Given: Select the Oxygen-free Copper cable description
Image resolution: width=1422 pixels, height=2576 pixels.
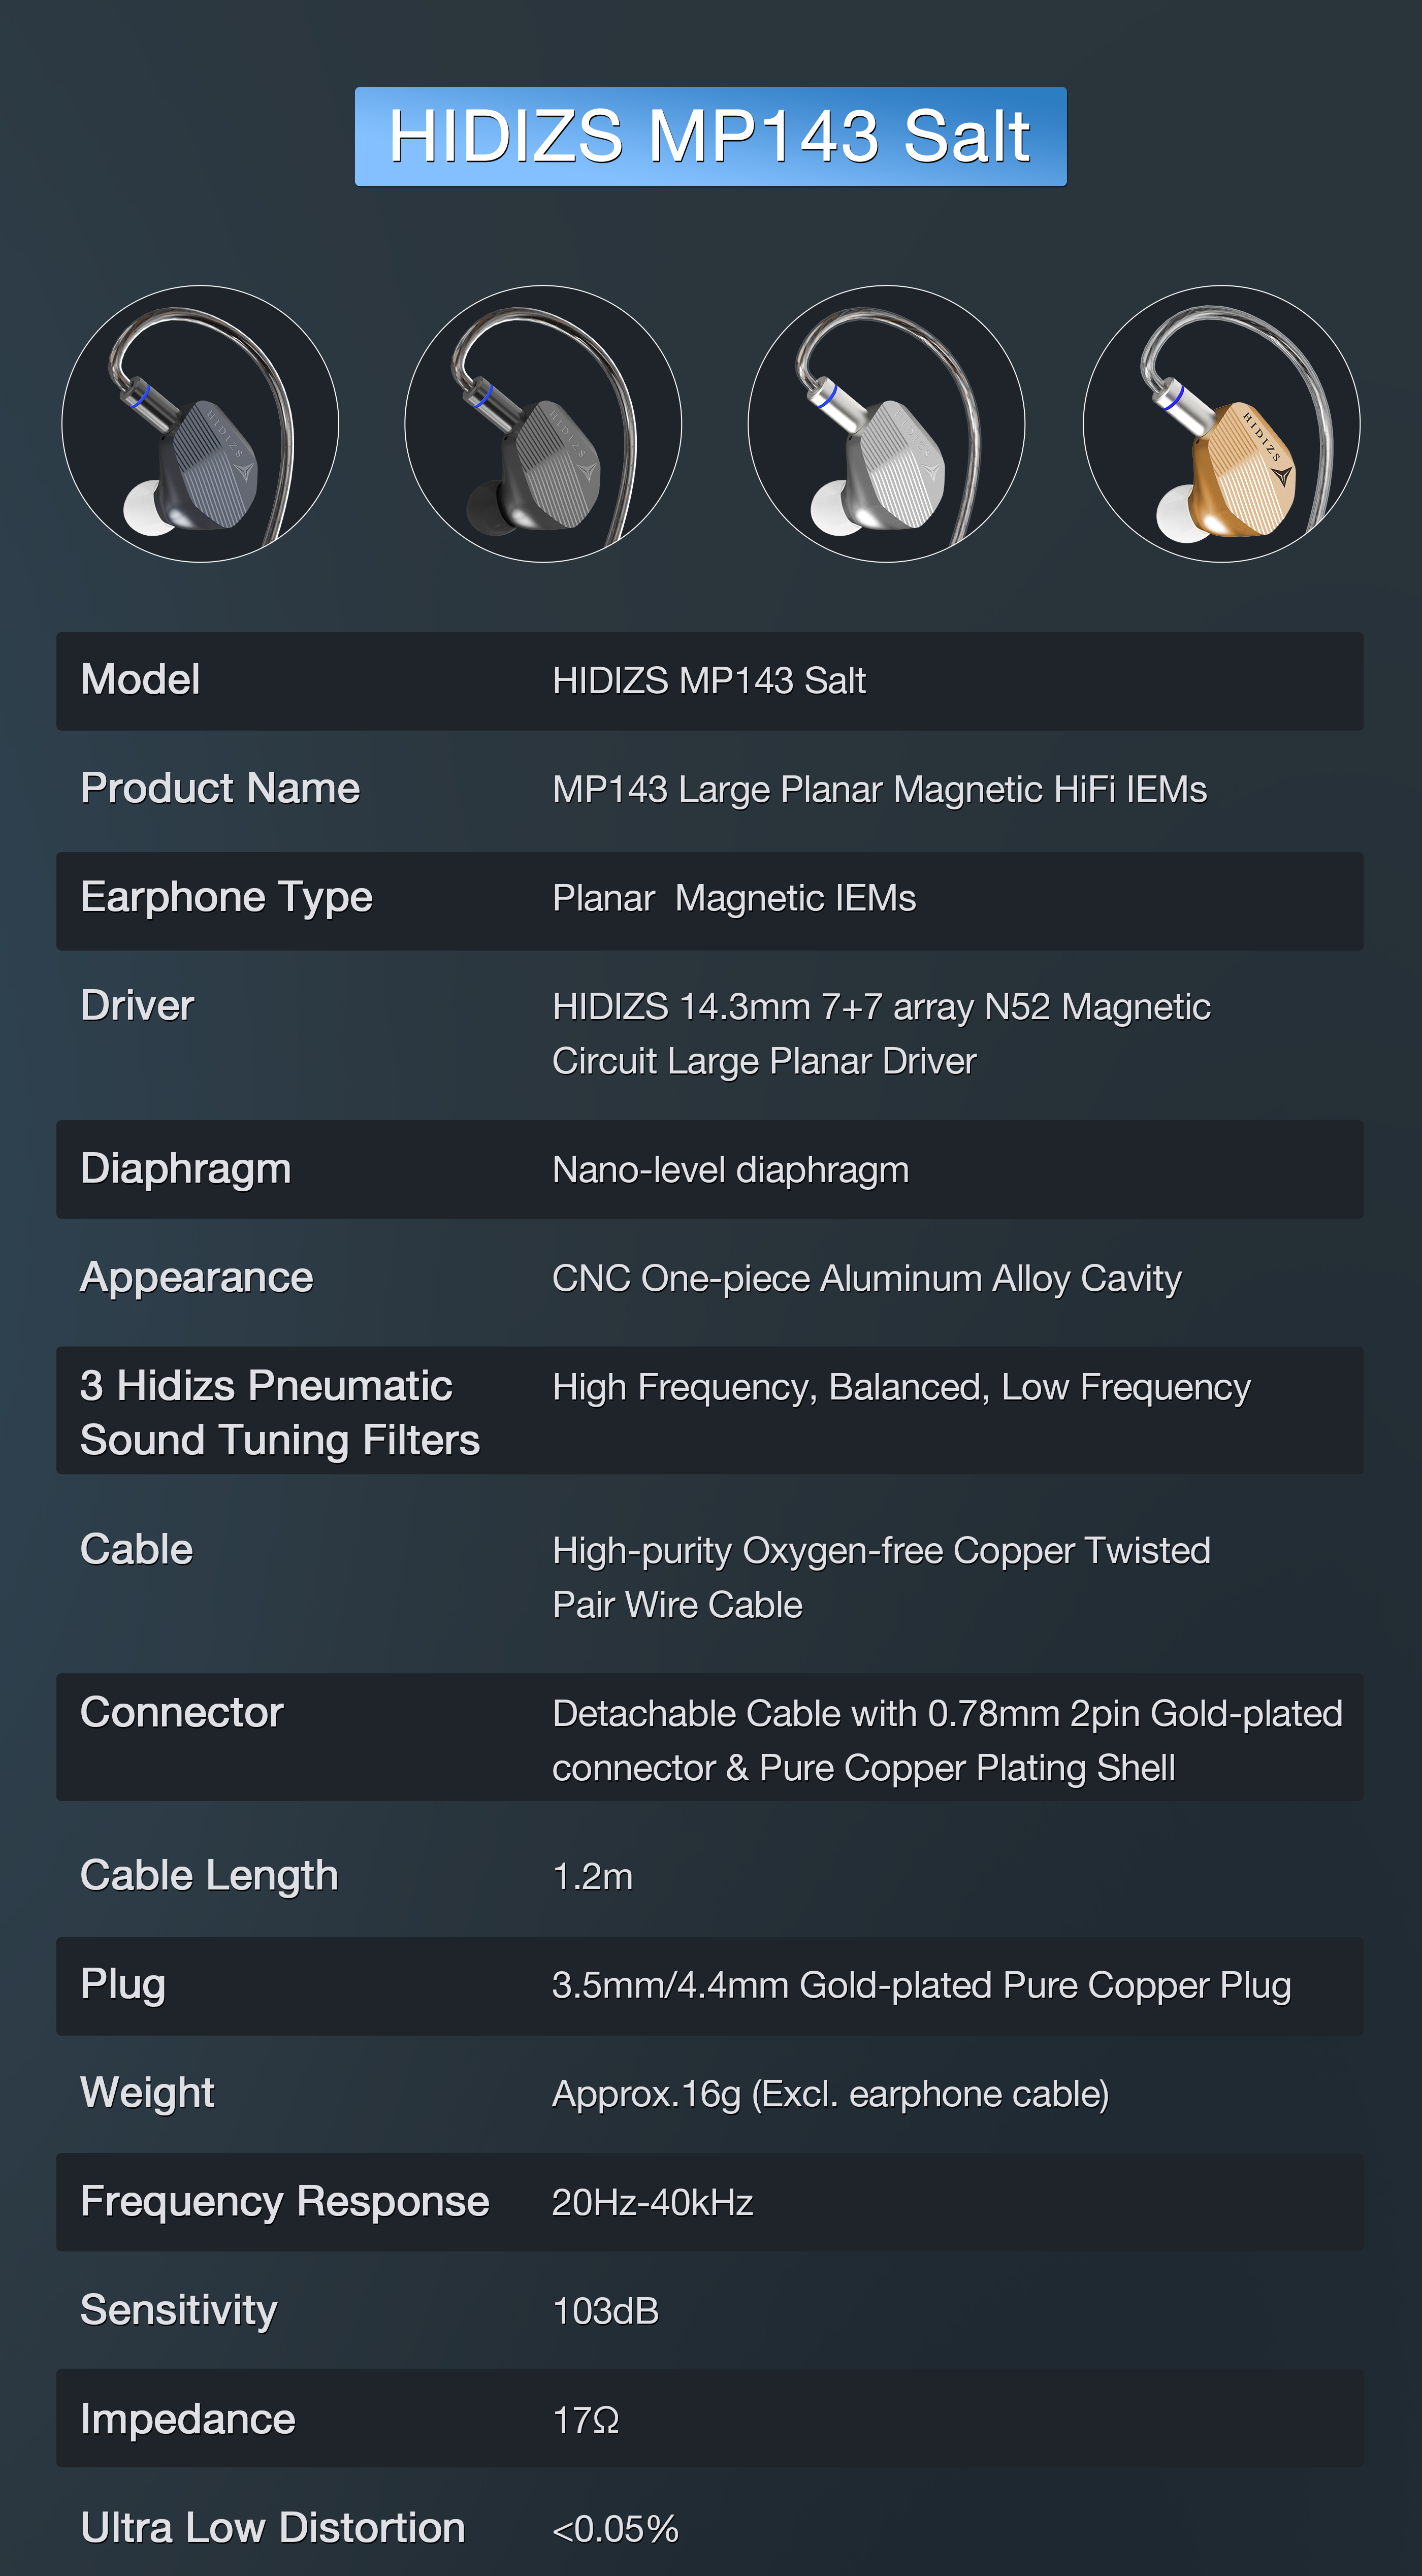Looking at the screenshot, I should coord(880,1577).
